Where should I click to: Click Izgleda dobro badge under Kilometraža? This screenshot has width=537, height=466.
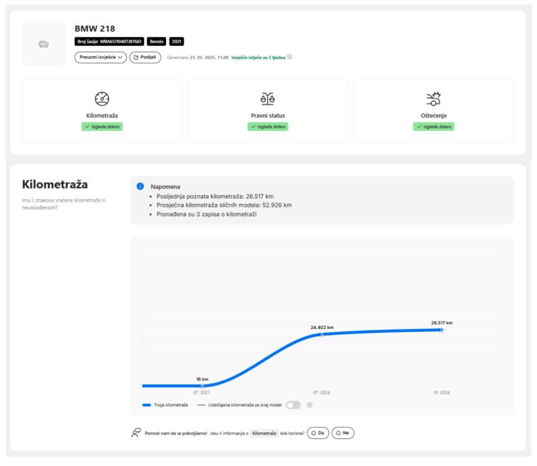point(102,127)
